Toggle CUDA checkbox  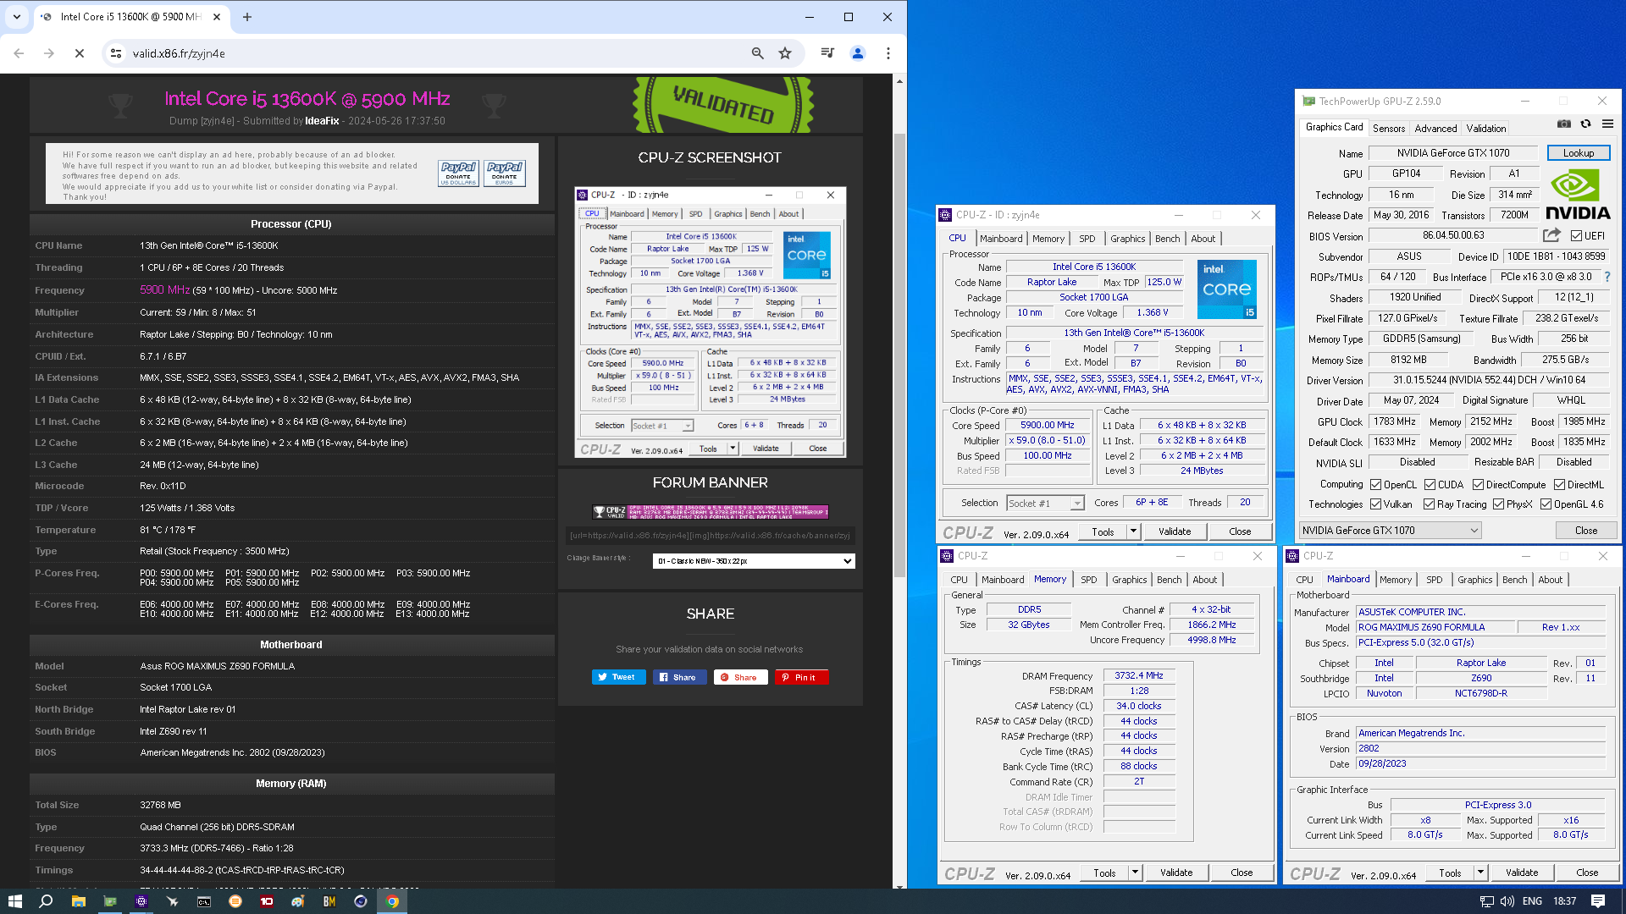tap(1430, 485)
